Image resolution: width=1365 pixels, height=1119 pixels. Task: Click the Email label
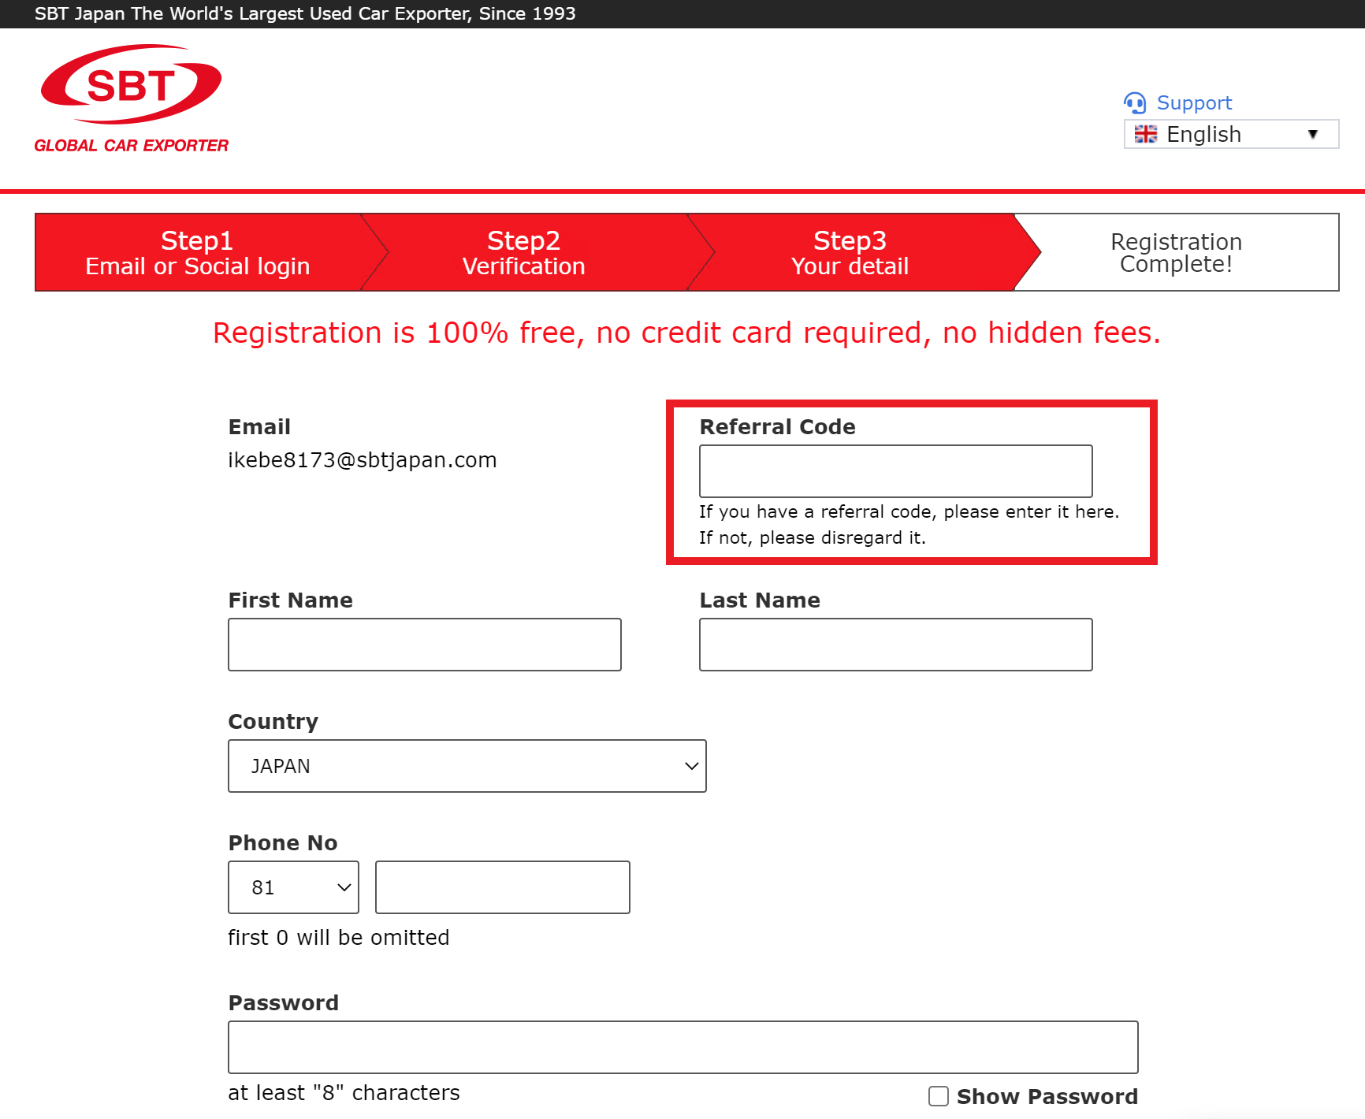click(x=259, y=427)
